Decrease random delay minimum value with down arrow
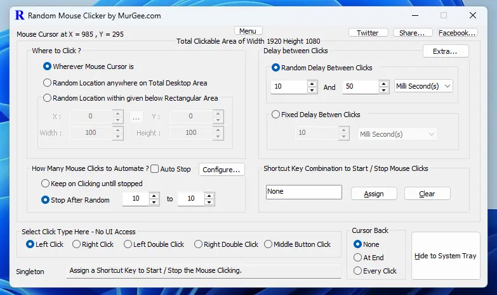The height and width of the screenshot is (295, 497). click(x=312, y=90)
